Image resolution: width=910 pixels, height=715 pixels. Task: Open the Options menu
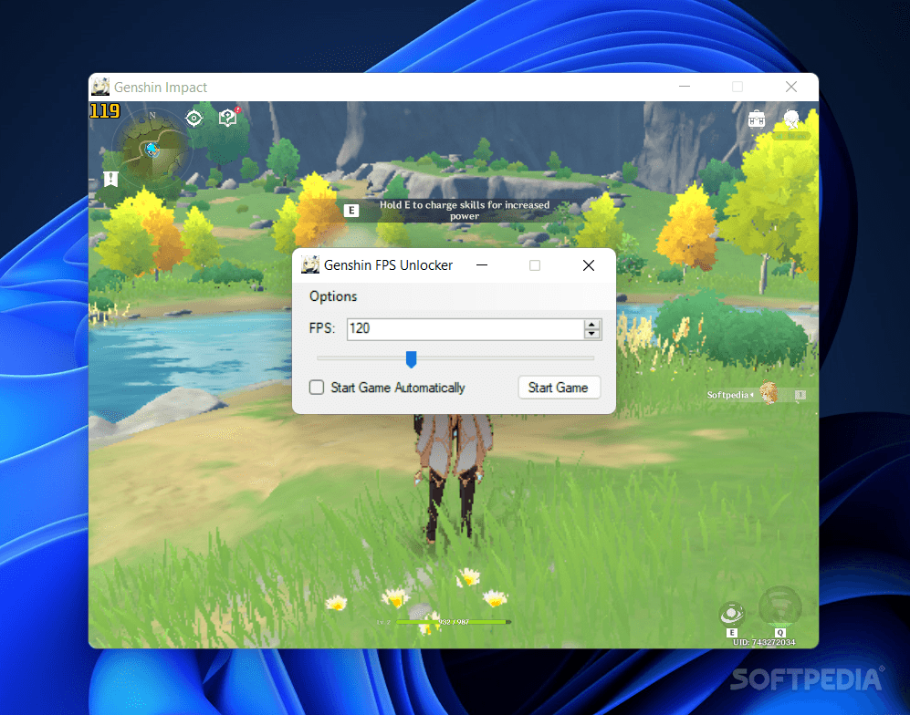pyautogui.click(x=333, y=296)
